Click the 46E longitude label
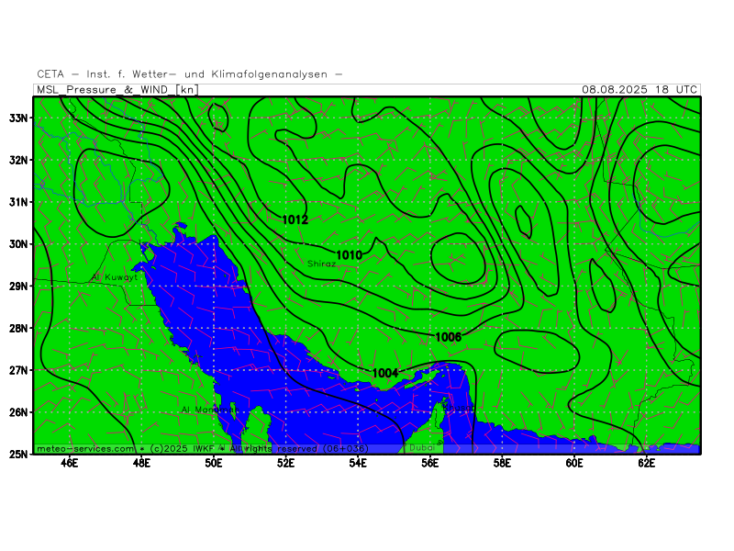Viewport: 734px width, 551px height. pos(70,464)
